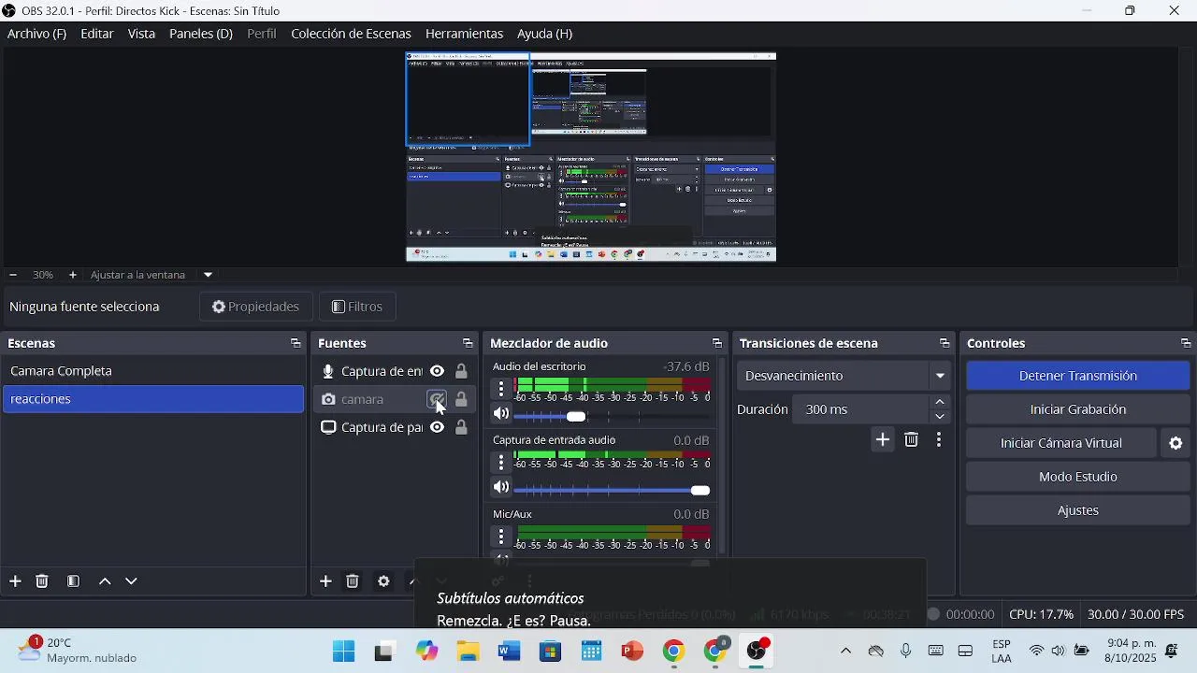
Task: Show hidden system tray icons chevron
Action: pyautogui.click(x=846, y=652)
